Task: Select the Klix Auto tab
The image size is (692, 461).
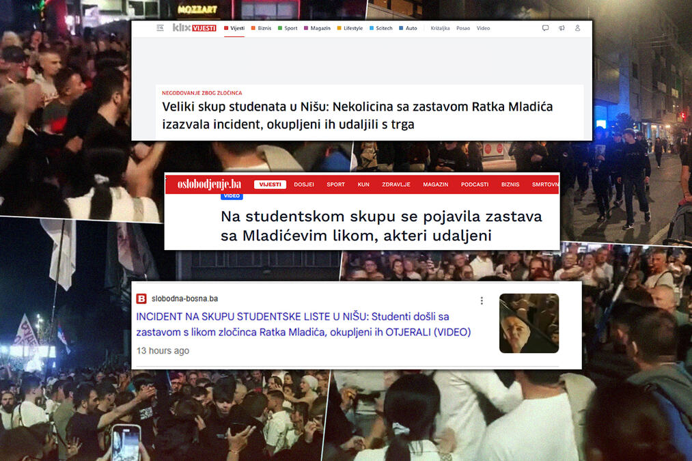Action: pos(408,28)
